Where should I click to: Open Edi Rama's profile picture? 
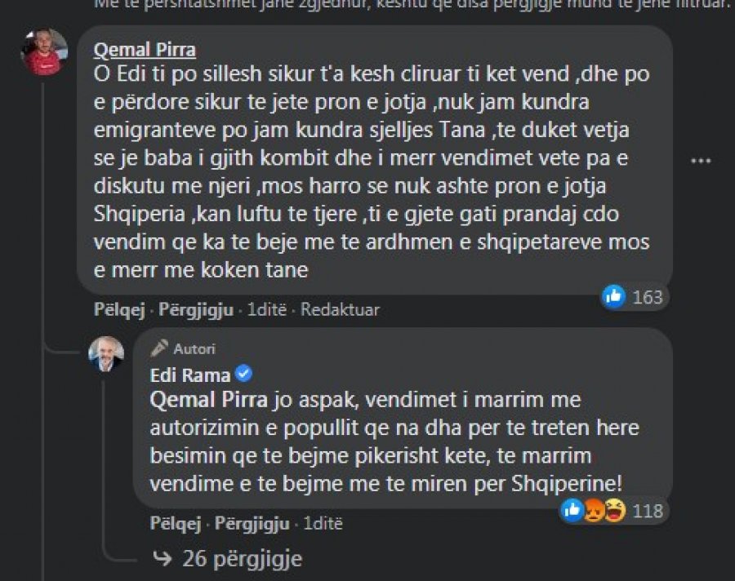pos(106,353)
